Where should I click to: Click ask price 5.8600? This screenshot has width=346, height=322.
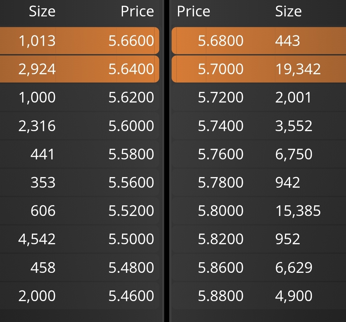[x=220, y=267]
